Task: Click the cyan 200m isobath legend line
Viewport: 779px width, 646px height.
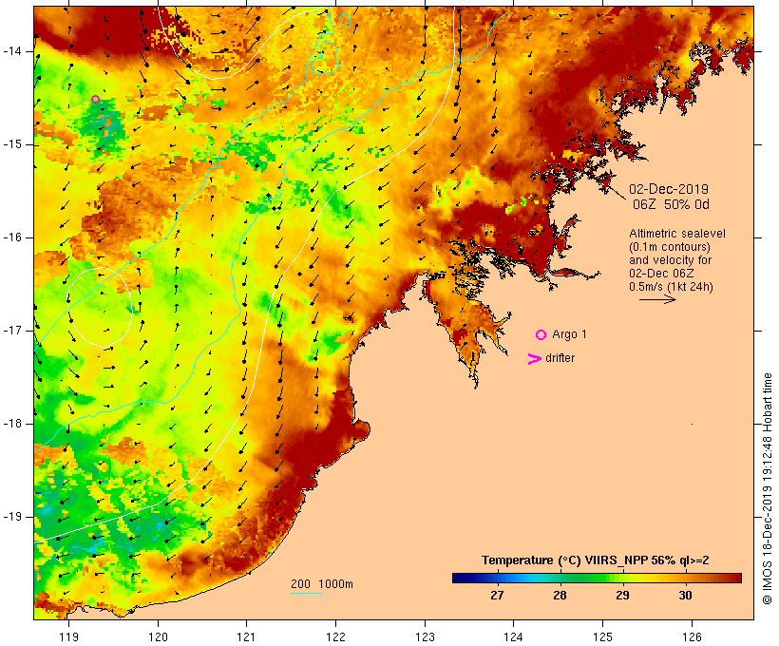Action: [307, 593]
